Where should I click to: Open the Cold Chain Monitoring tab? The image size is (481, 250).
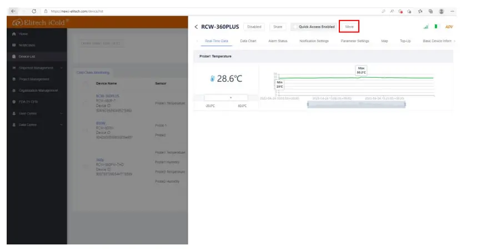pos(93,73)
